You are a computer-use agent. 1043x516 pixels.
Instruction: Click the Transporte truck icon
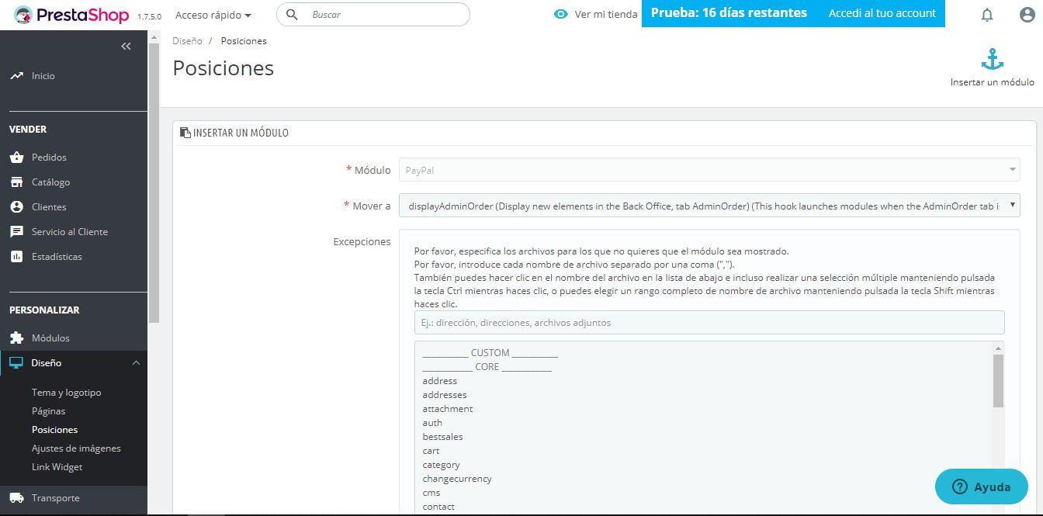click(x=16, y=498)
